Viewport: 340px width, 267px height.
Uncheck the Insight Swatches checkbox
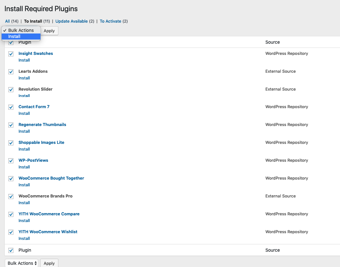pos(11,54)
